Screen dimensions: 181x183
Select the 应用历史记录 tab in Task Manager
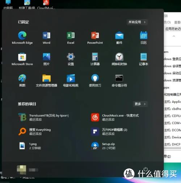click(173, 29)
